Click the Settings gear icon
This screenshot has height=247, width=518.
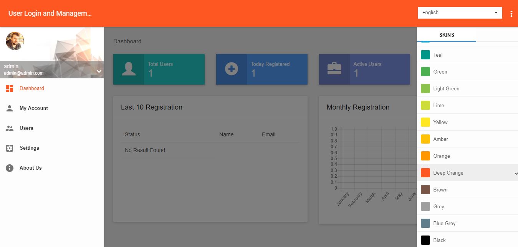click(x=10, y=148)
